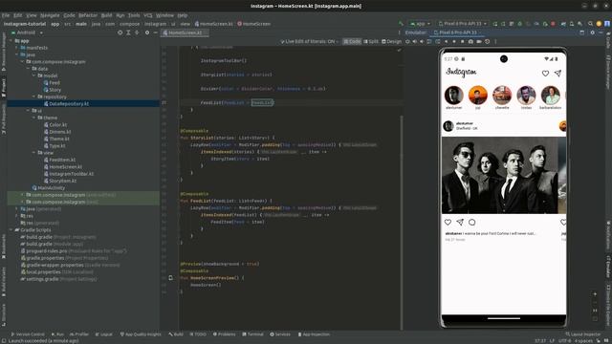The width and height of the screenshot is (612, 344).
Task: Open Logcat tool window
Action: pos(104,334)
